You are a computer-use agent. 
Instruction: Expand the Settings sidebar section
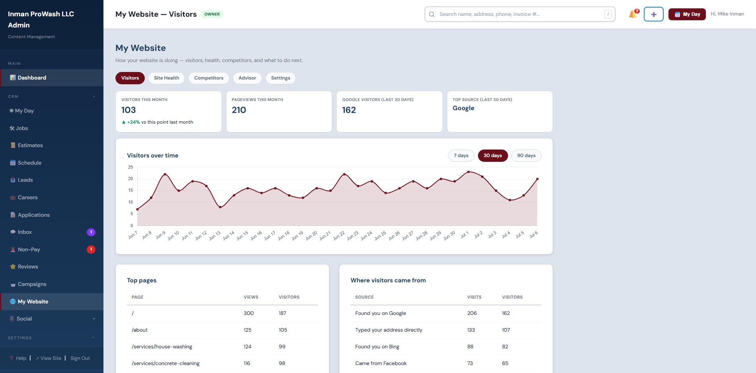(52, 338)
